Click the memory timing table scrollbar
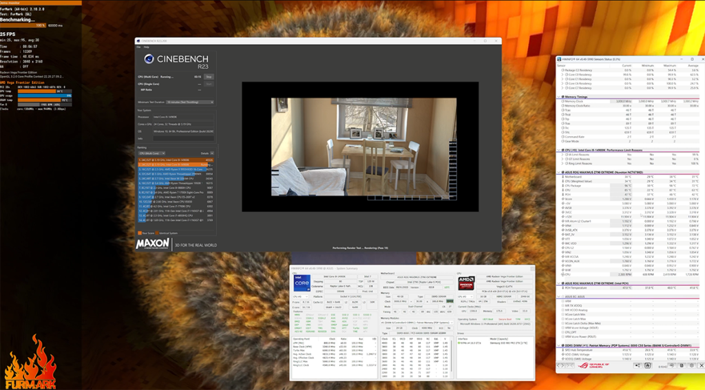The height and width of the screenshot is (390, 705). click(452, 357)
